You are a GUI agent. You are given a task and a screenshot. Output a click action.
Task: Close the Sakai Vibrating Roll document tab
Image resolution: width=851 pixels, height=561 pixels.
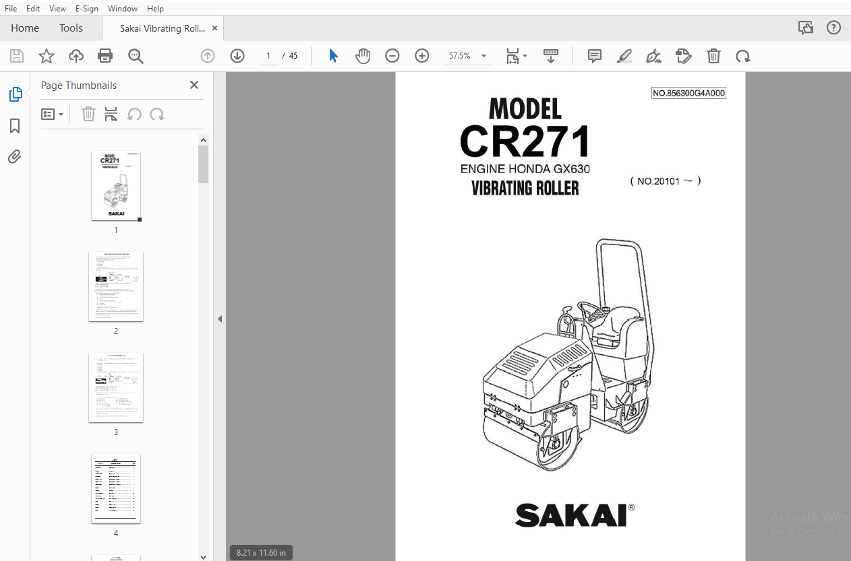215,28
